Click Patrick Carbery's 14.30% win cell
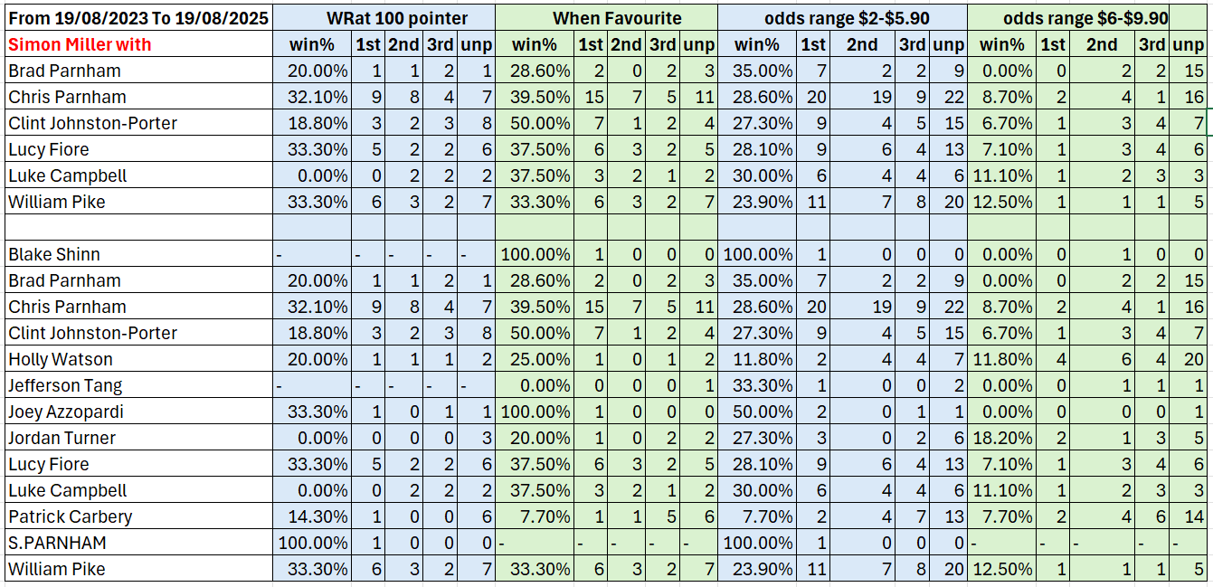Viewport: 1213px width, 587px height. [x=312, y=516]
